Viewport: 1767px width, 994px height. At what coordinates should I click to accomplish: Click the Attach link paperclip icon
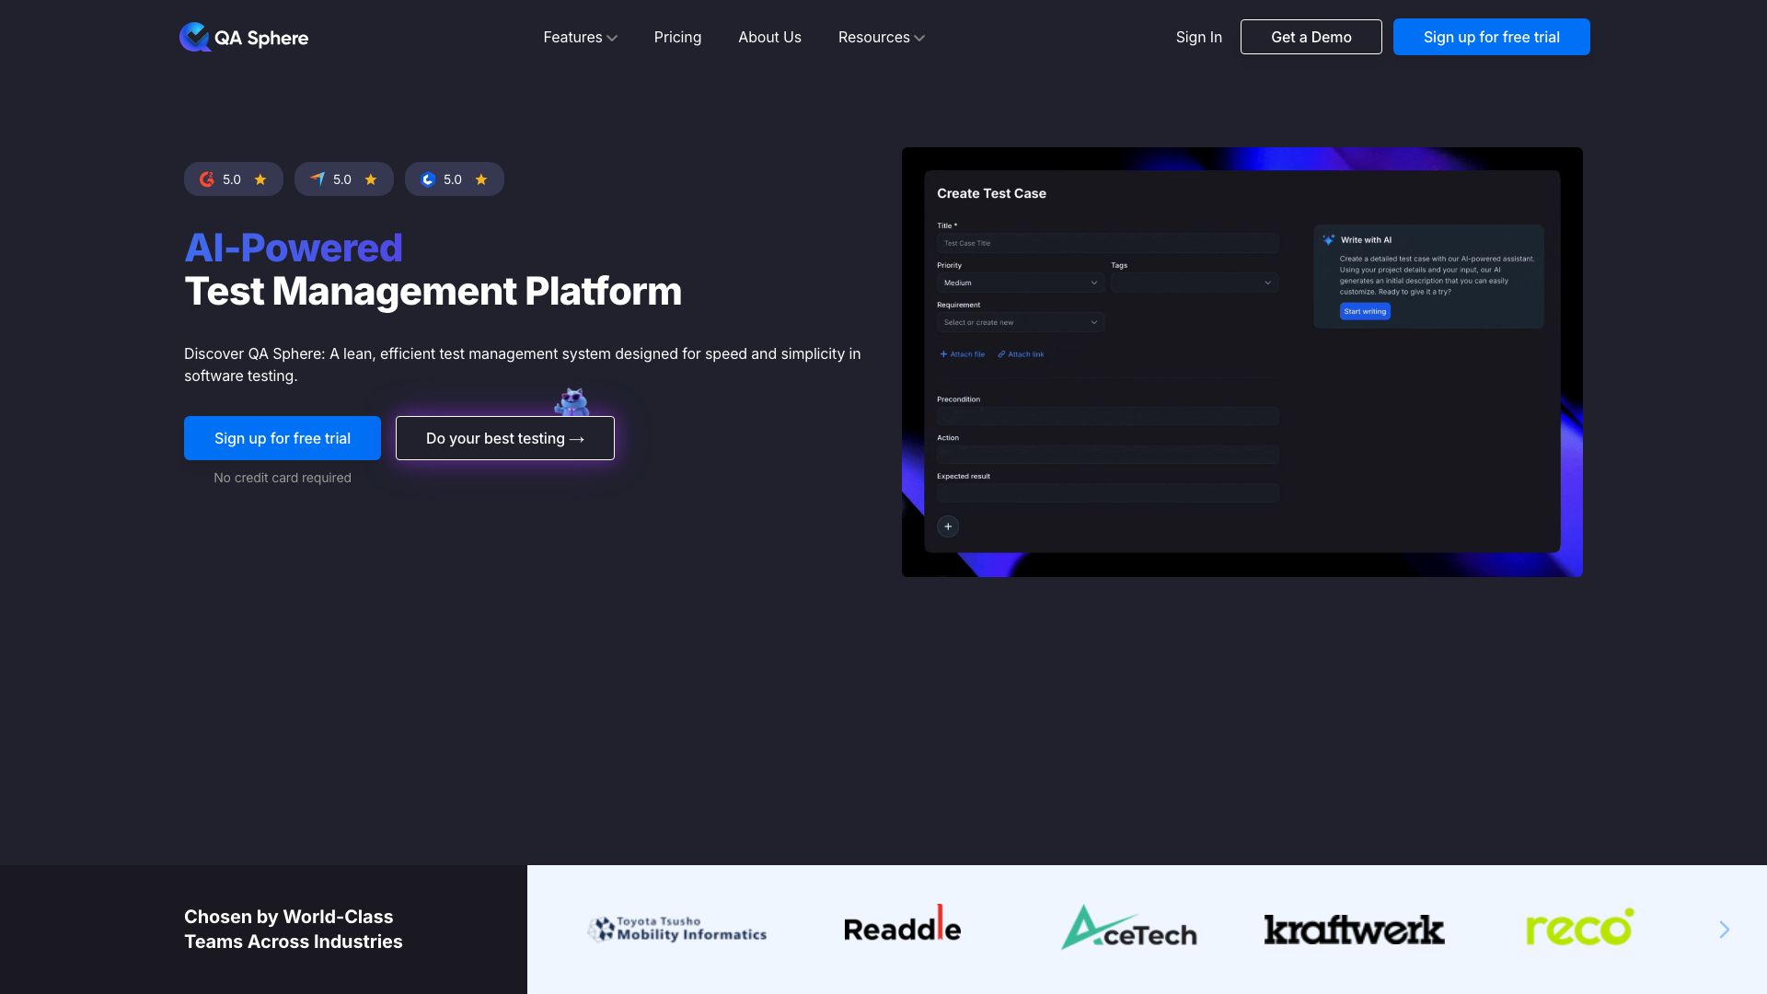1001,353
